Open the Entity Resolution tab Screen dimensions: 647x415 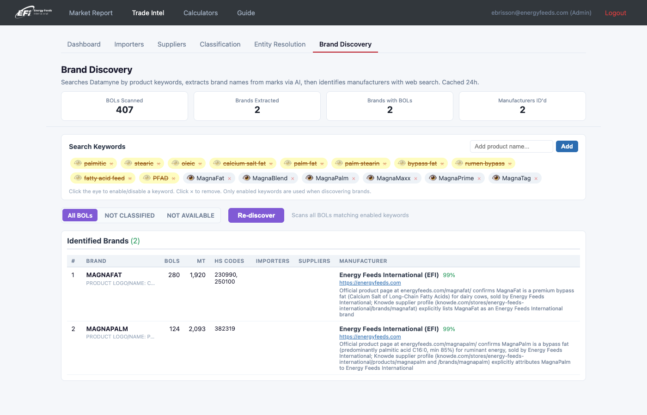click(280, 44)
